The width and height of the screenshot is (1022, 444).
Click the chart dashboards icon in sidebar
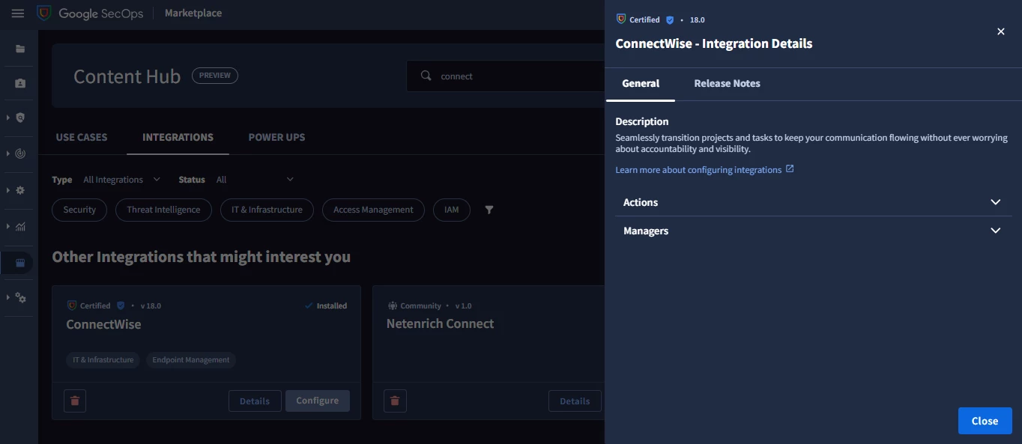click(x=20, y=227)
